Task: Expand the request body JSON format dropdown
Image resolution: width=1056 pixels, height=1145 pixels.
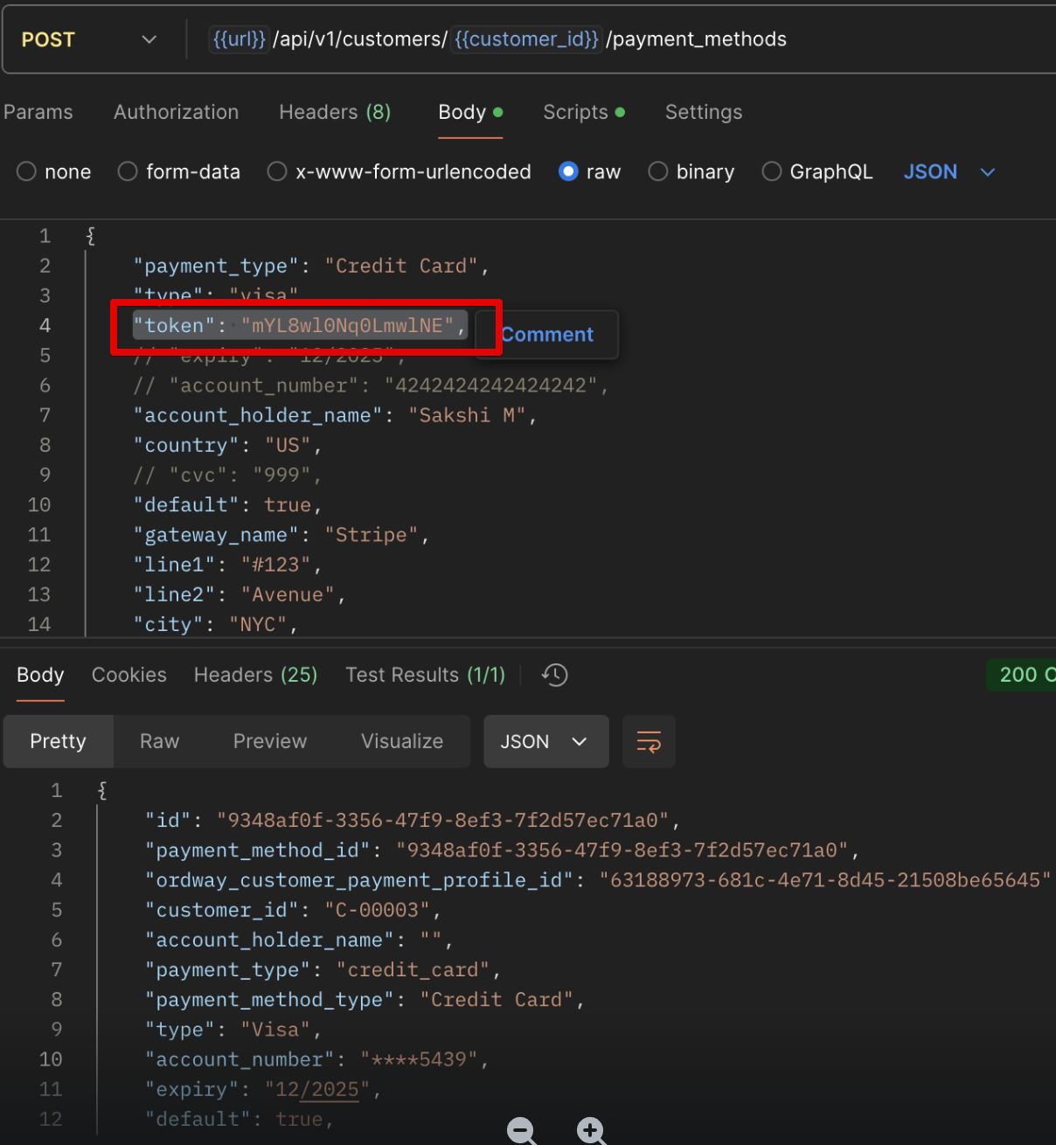Action: 949,171
